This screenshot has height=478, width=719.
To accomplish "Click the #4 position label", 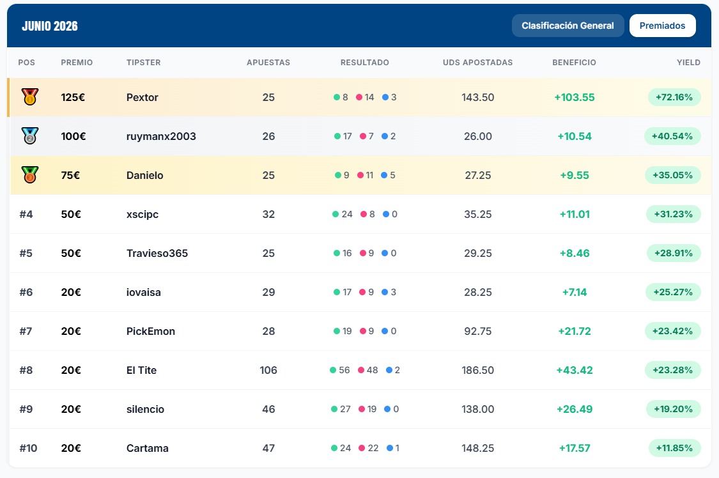I will coord(26,214).
